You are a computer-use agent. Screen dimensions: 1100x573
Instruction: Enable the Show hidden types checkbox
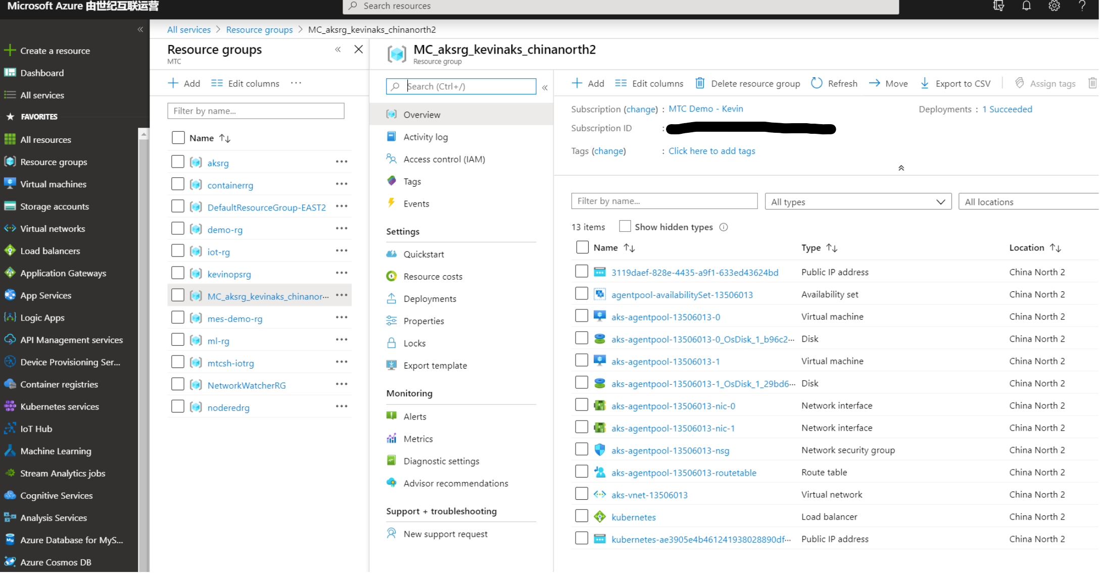pyautogui.click(x=625, y=227)
